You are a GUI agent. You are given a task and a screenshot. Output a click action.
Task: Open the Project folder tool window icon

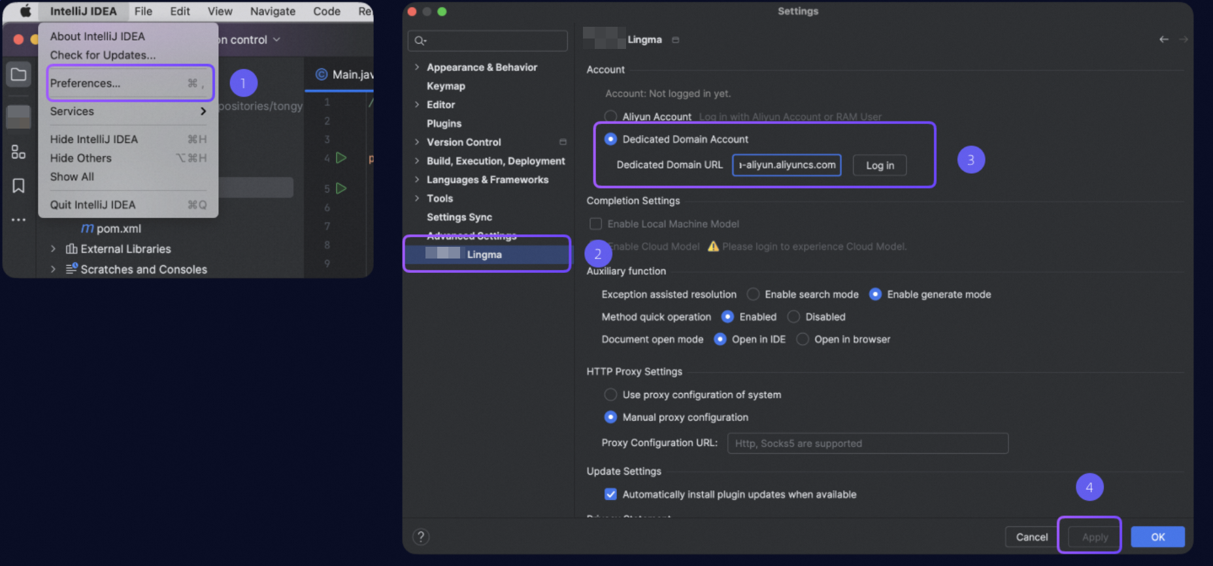(18, 74)
